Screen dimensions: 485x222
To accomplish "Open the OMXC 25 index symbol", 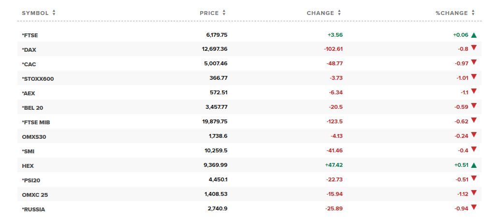I will click(x=35, y=195).
